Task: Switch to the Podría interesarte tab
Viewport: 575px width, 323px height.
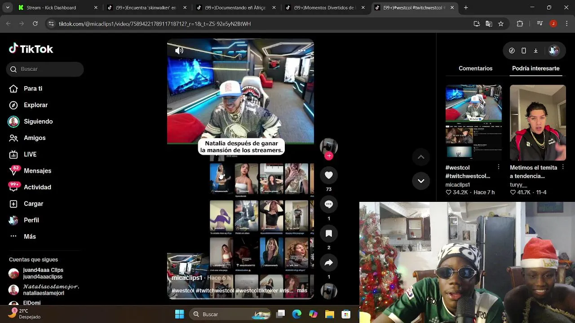Action: [535, 68]
